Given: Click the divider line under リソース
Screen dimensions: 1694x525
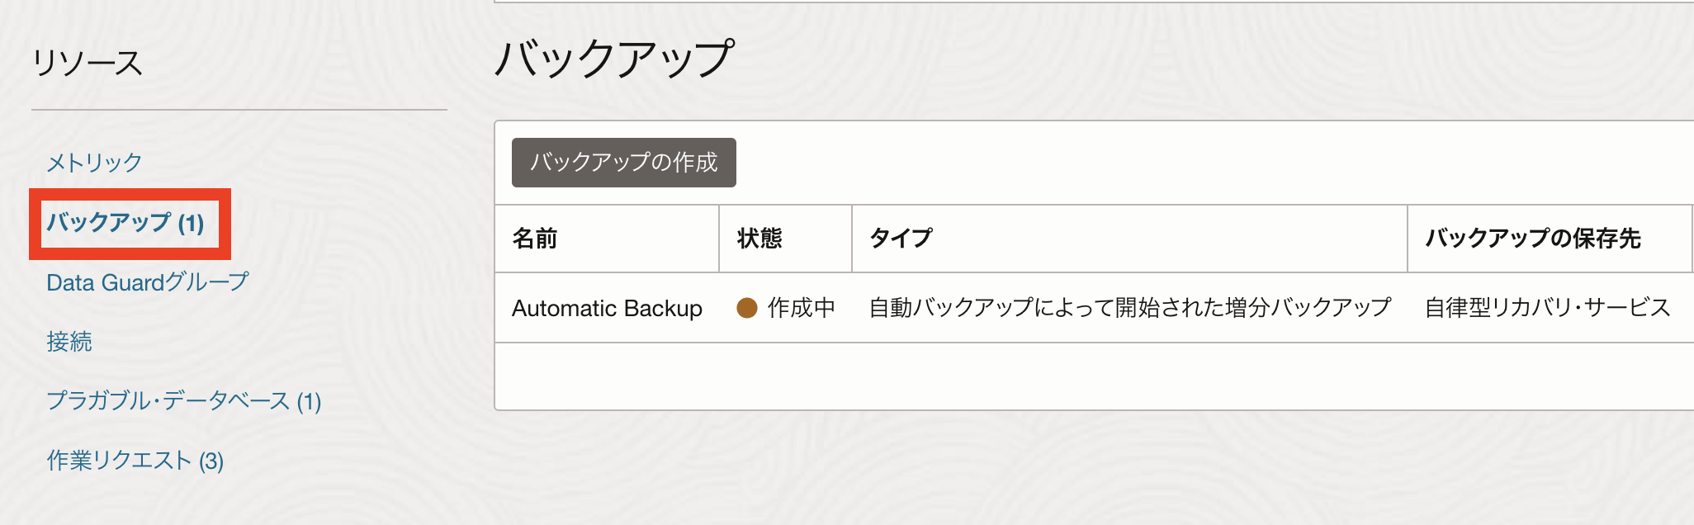Looking at the screenshot, I should coord(239,110).
